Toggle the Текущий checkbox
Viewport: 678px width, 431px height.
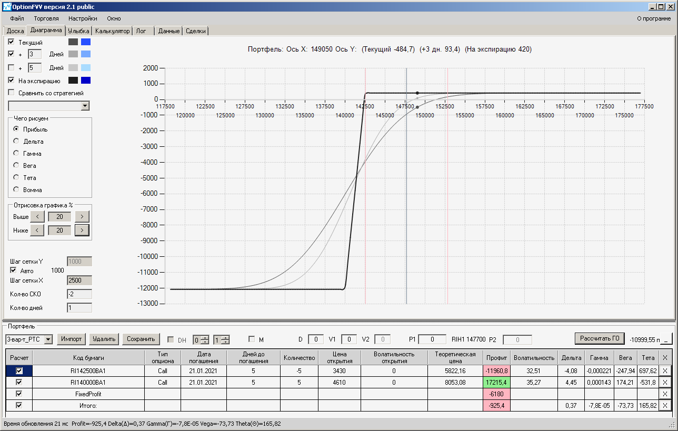tap(11, 42)
